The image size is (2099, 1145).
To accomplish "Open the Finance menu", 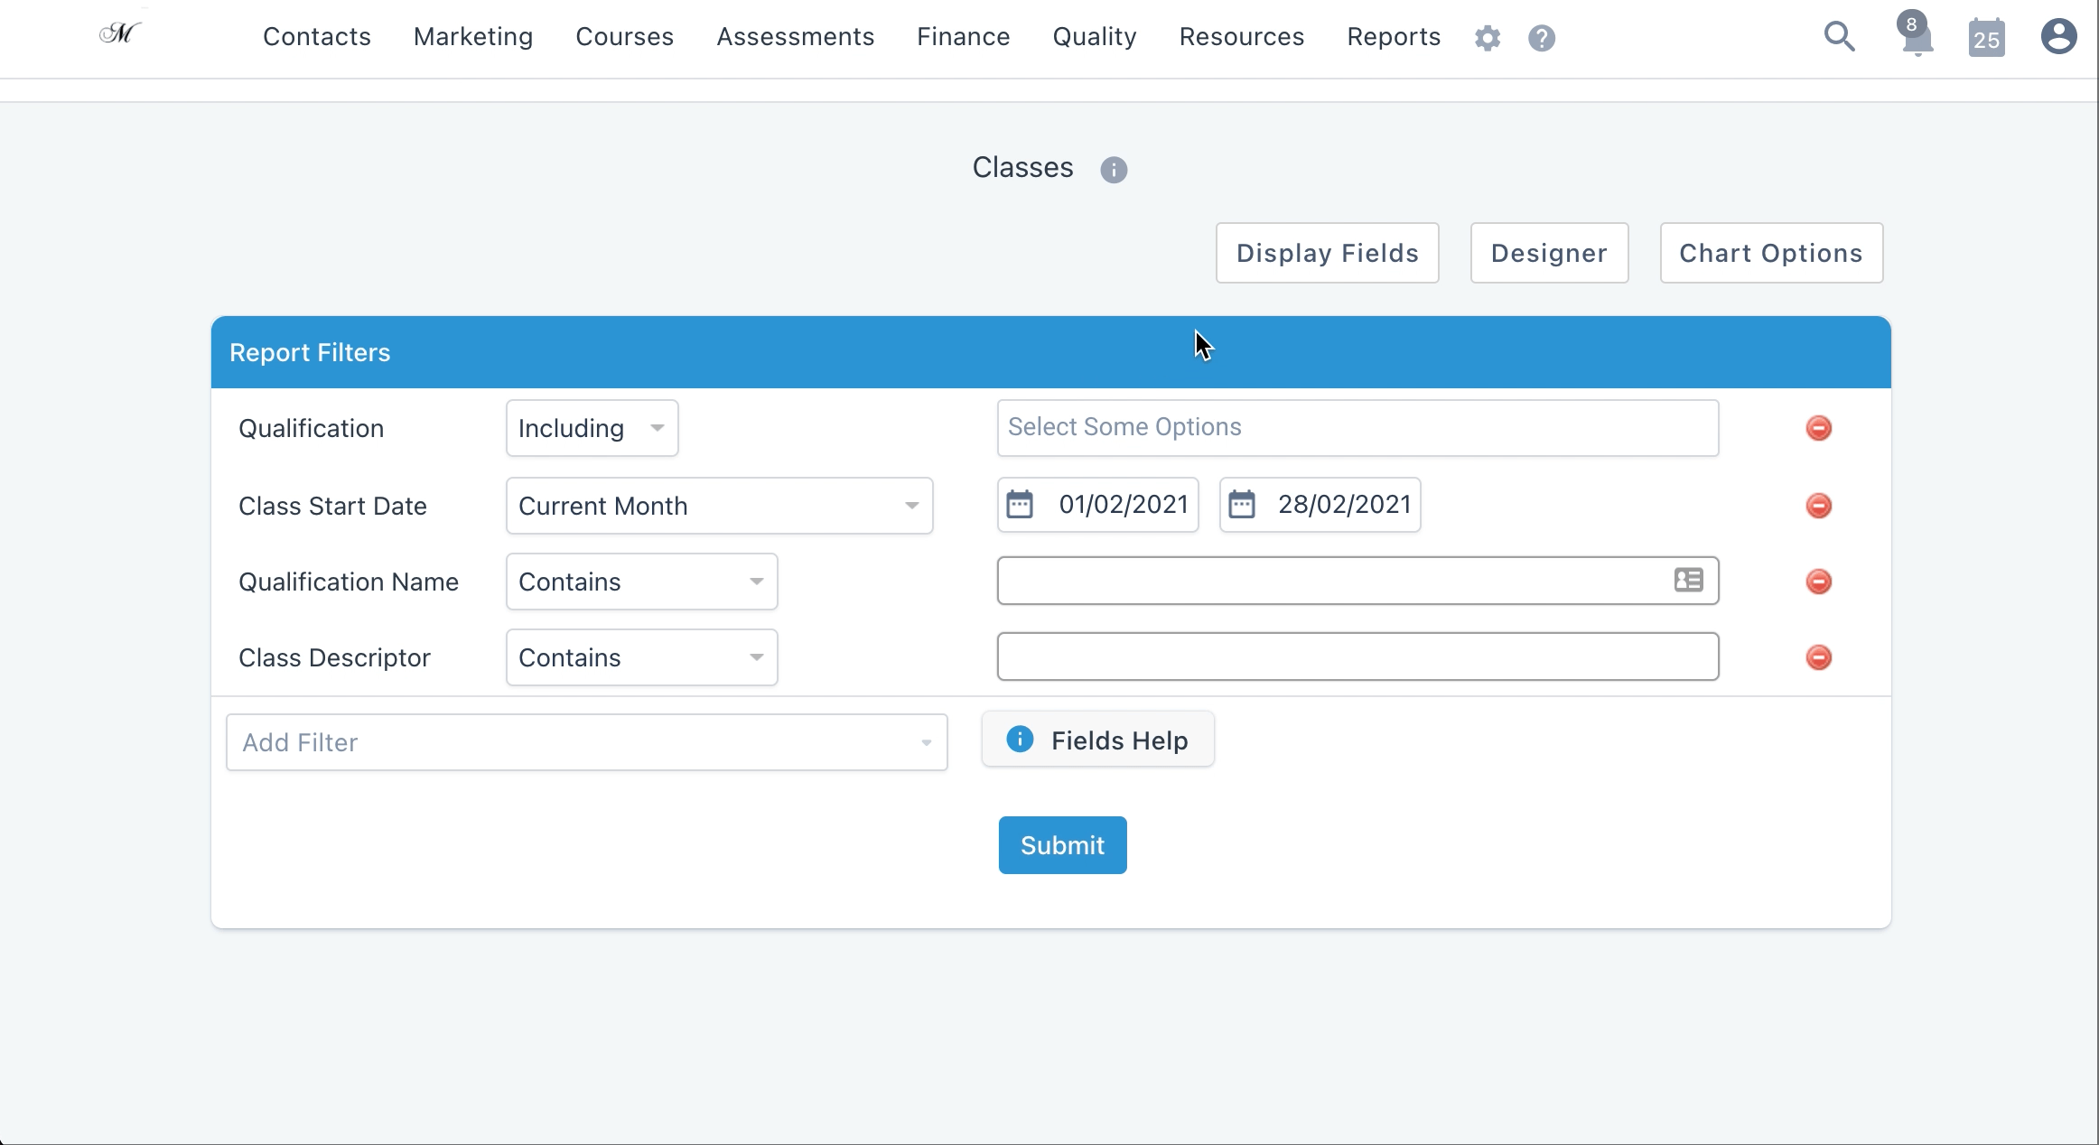I will coord(964,37).
